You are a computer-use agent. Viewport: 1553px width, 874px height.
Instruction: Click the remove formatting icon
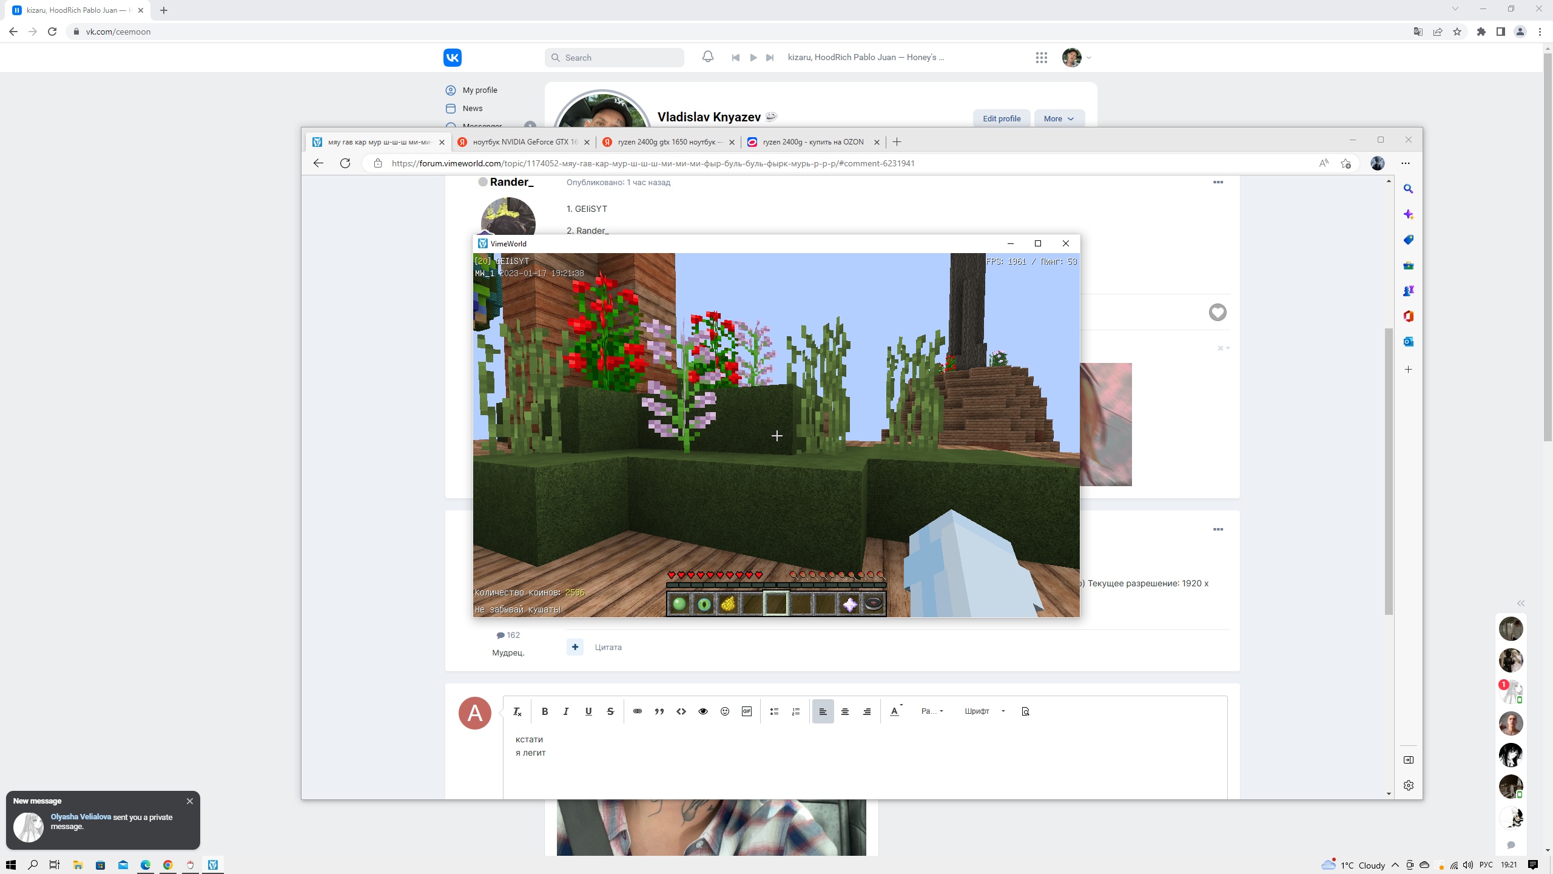tap(517, 711)
